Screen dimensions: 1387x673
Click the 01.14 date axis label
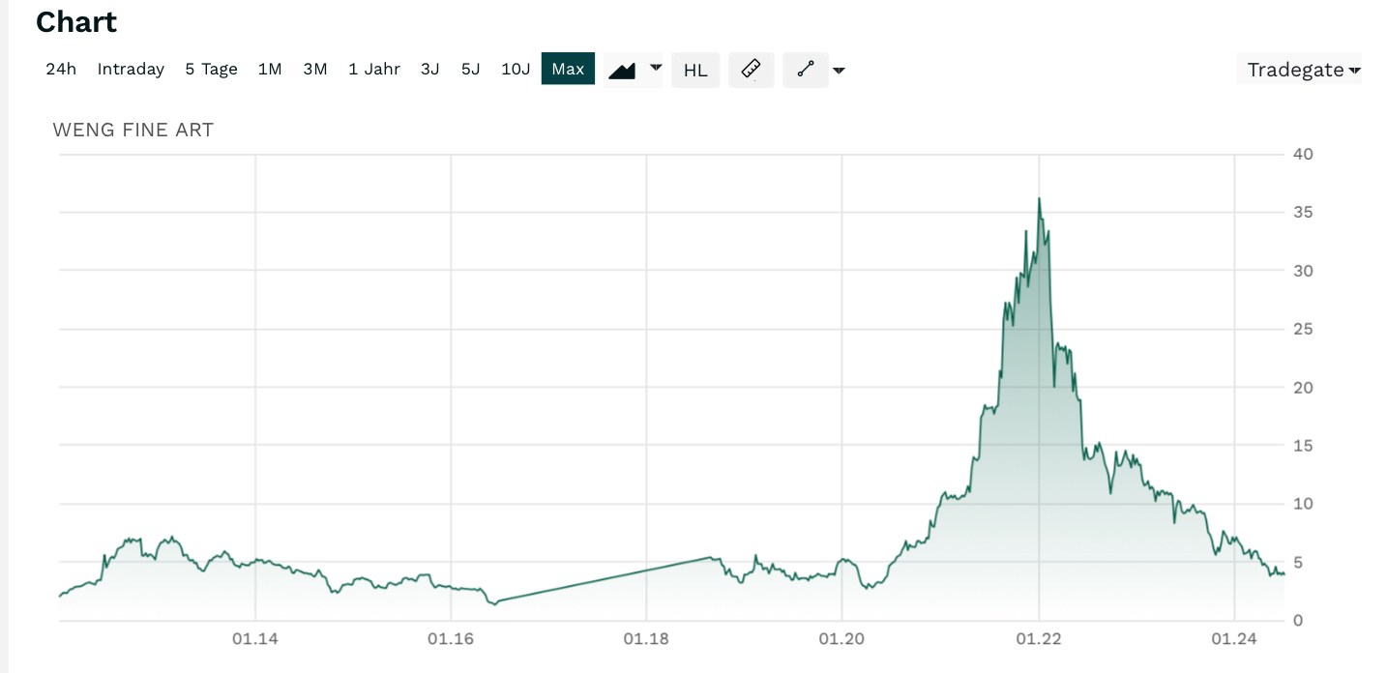point(255,639)
